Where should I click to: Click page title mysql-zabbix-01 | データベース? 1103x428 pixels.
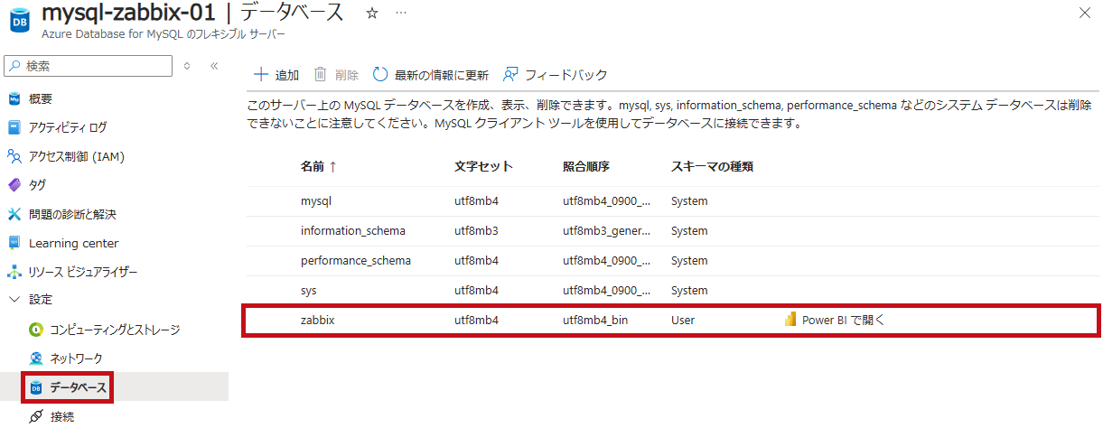click(x=192, y=14)
